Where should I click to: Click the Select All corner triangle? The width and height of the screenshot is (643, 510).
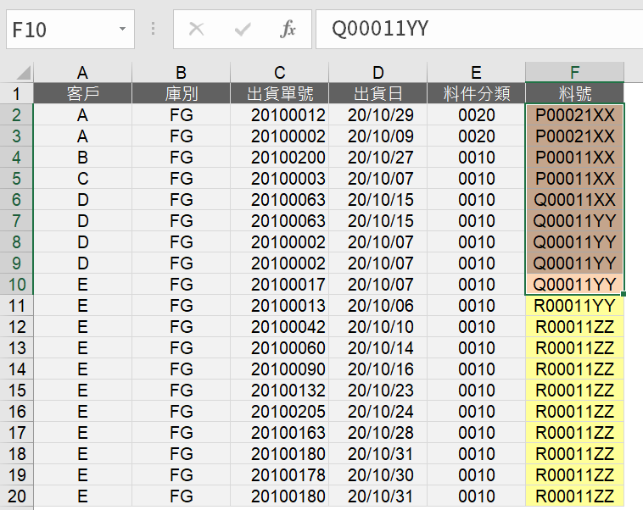point(24,72)
